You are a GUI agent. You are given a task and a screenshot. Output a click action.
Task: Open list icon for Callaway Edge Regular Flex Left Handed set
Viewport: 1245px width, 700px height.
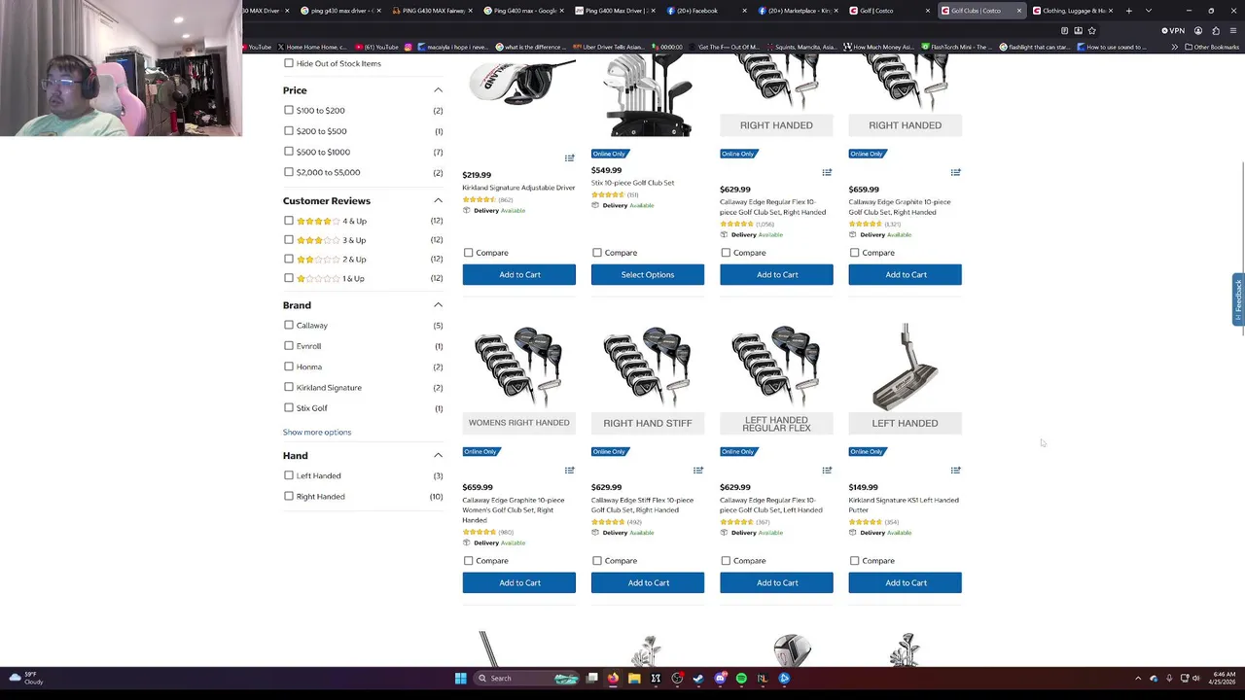pos(827,470)
